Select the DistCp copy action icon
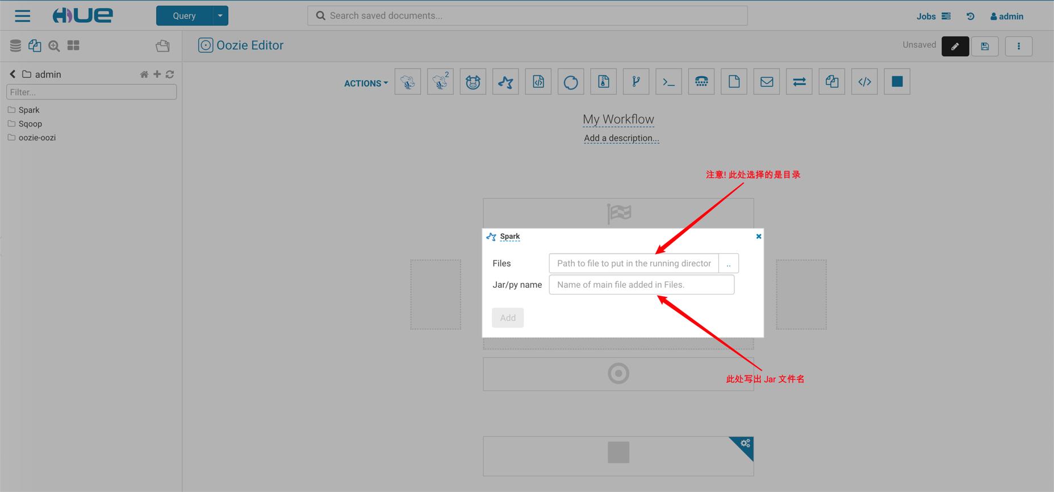Image resolution: width=1054 pixels, height=492 pixels. [x=832, y=82]
